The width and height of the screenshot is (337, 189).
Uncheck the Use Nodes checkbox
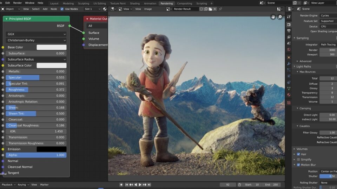pyautogui.click(x=62, y=9)
